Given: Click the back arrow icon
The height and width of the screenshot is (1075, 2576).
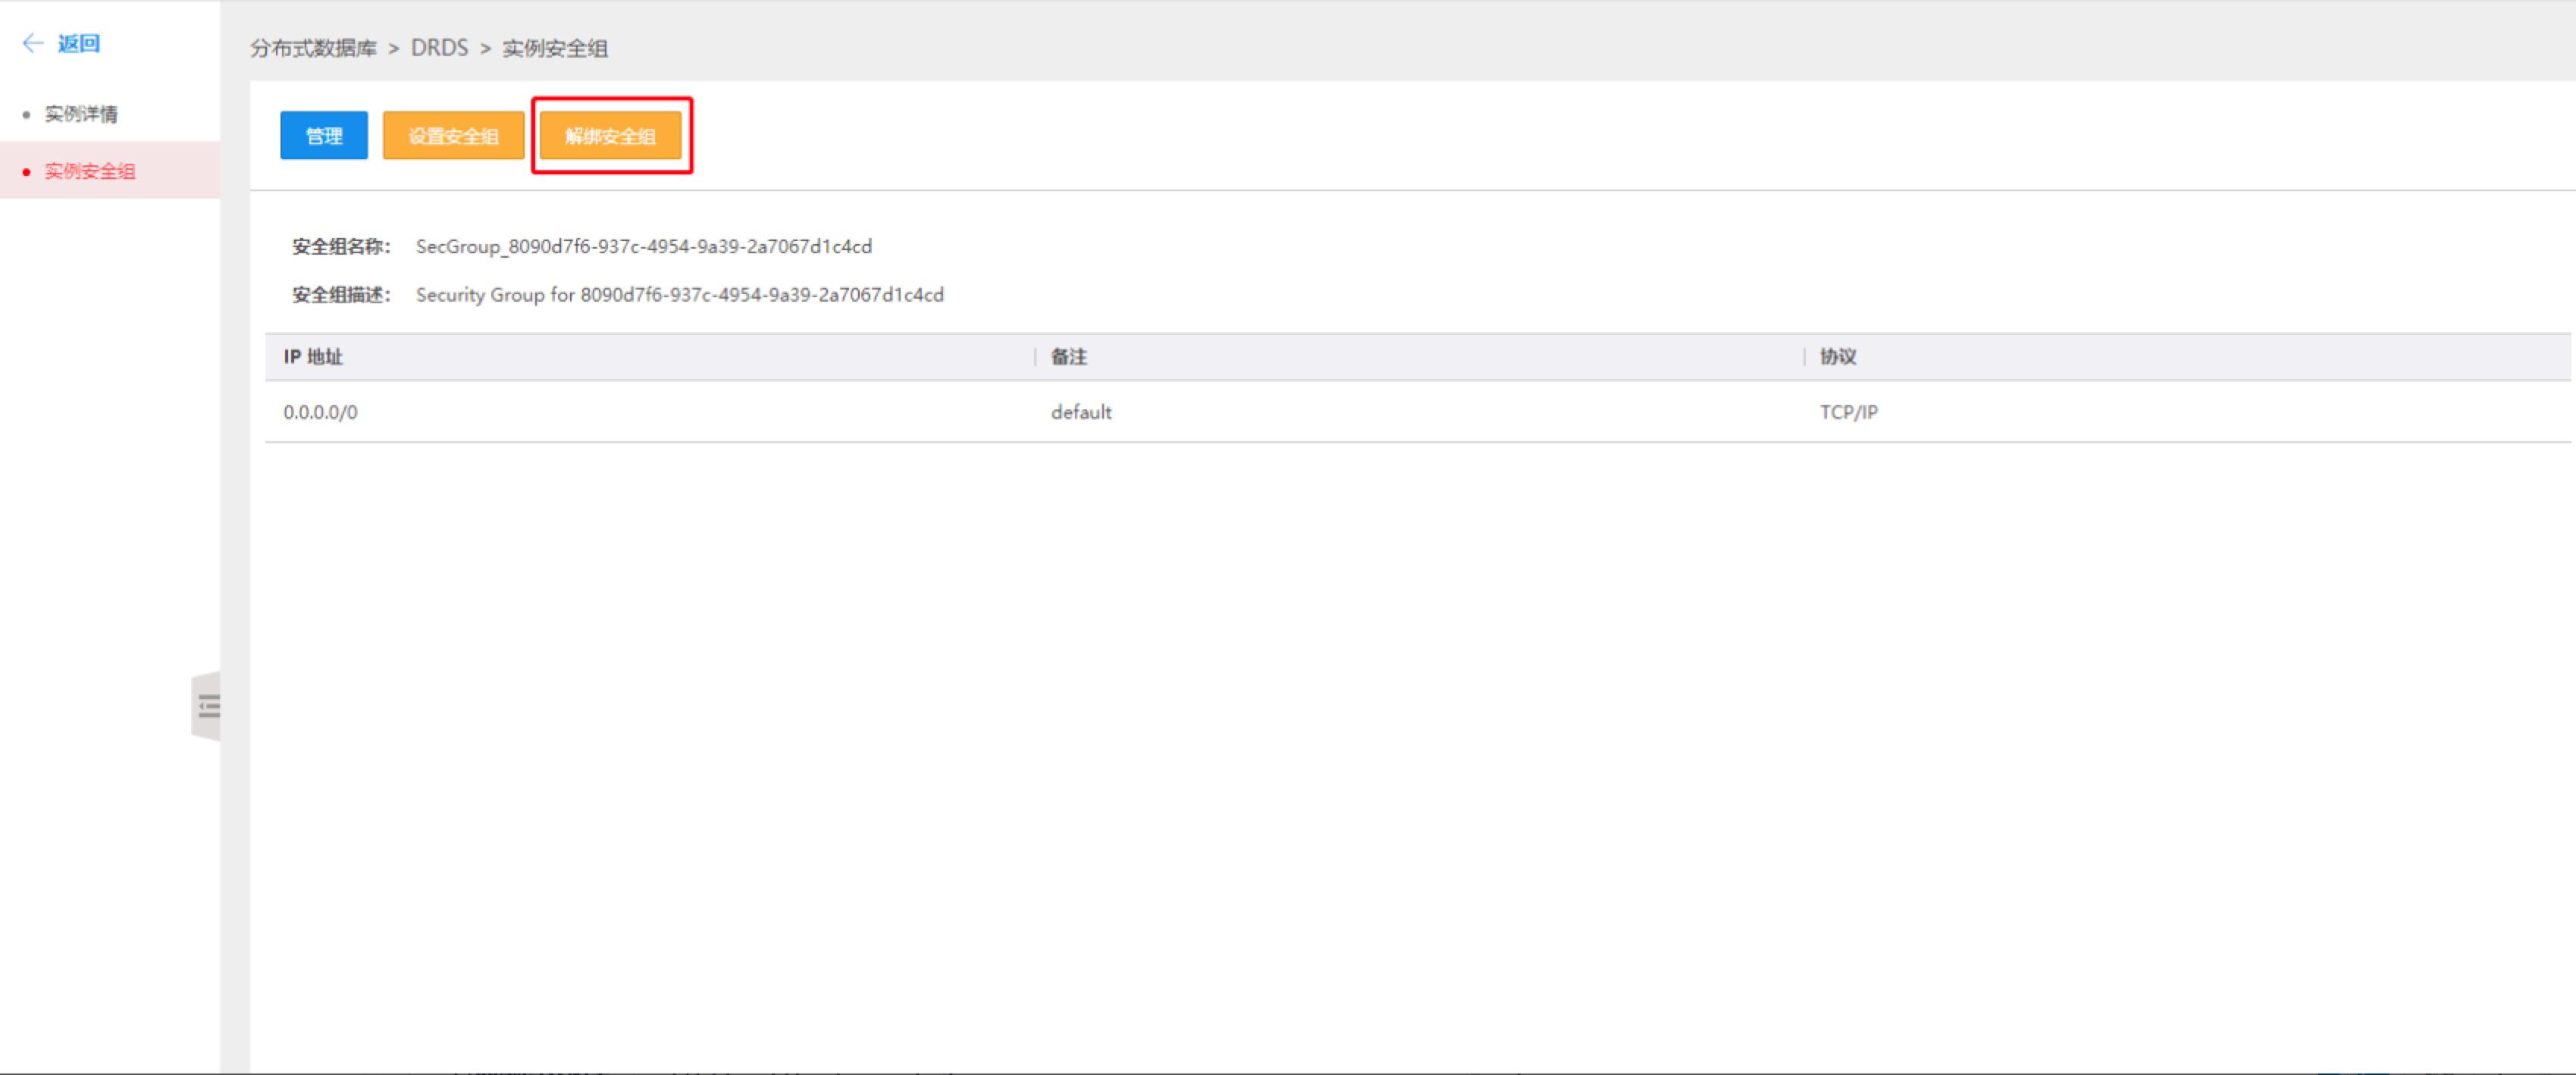Looking at the screenshot, I should point(33,43).
